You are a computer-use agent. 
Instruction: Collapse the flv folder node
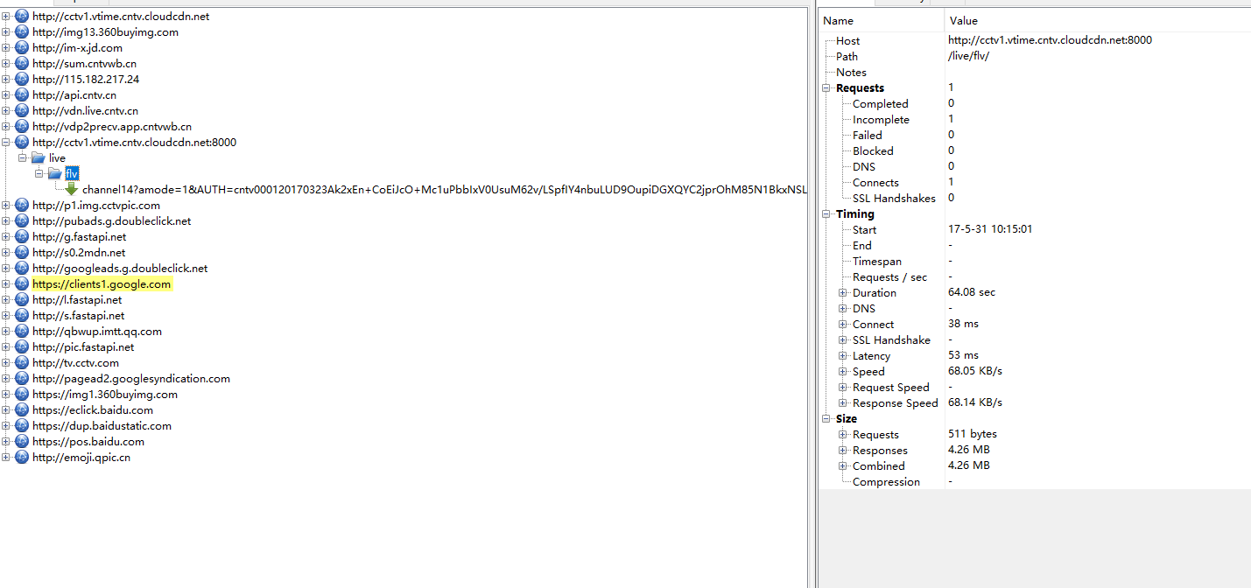(39, 174)
